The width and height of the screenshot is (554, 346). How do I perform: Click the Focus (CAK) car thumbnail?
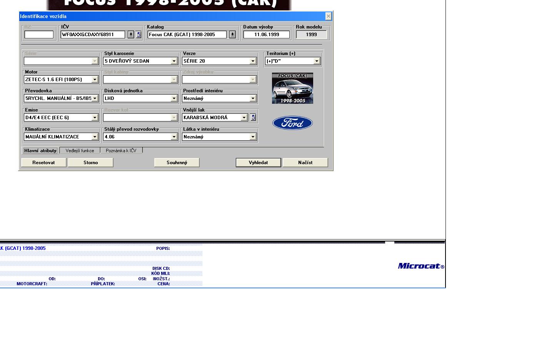[x=292, y=88]
